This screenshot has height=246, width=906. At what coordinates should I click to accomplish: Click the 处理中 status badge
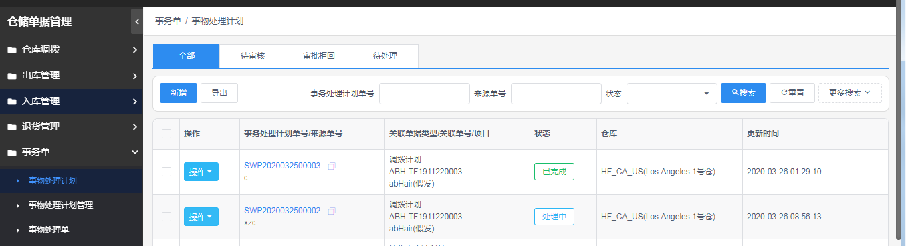click(554, 217)
